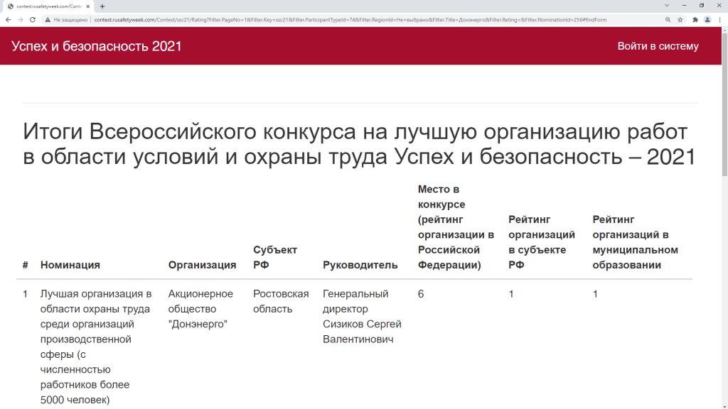Image resolution: width=728 pixels, height=409 pixels.
Task: Click 'Рейтинг организаций в субъекте РФ' header
Action: click(541, 242)
